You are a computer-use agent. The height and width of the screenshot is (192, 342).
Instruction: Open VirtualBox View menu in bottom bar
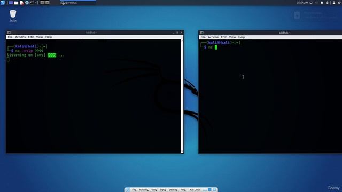(154, 190)
